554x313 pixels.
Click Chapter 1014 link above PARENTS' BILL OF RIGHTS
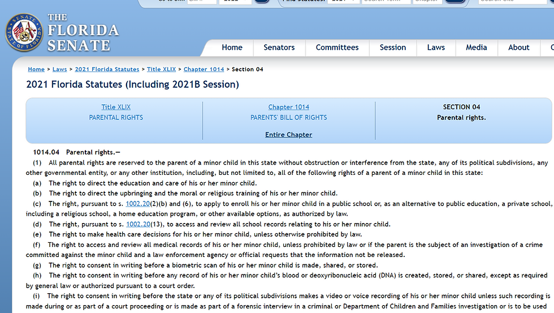click(289, 107)
